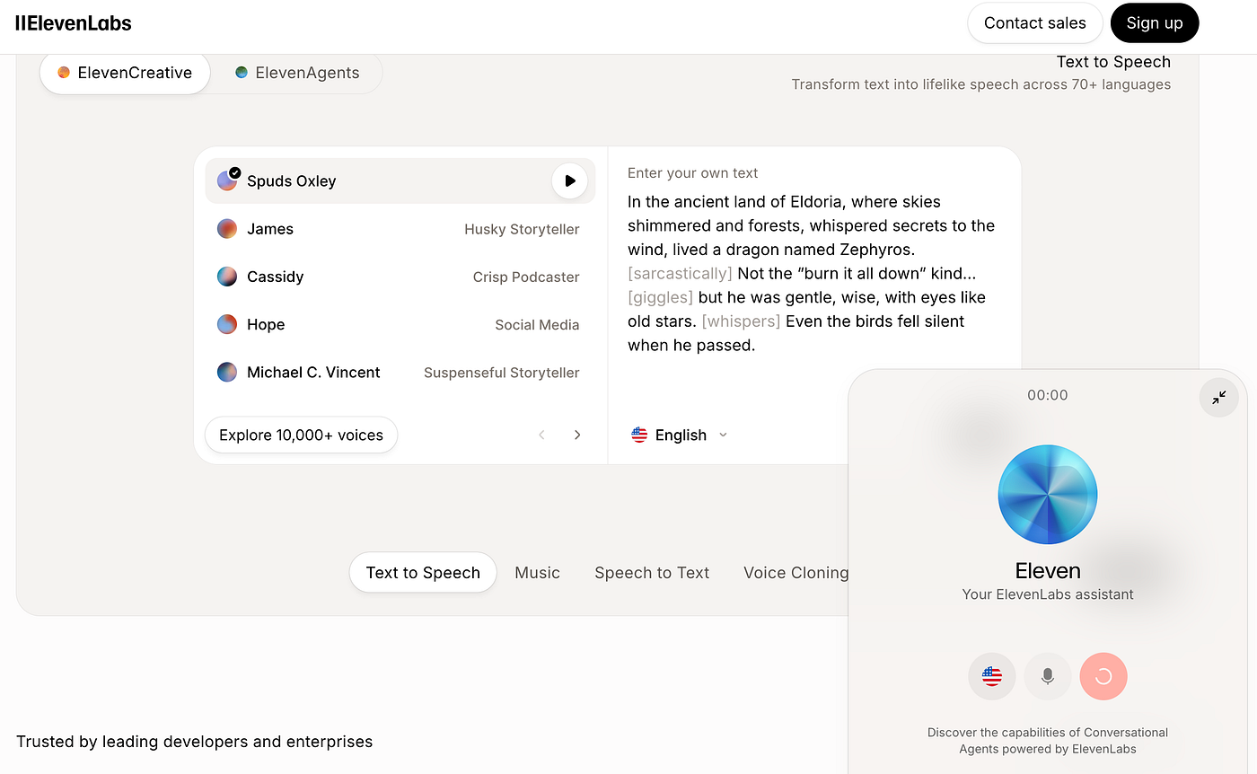The height and width of the screenshot is (774, 1257).
Task: Explore 10,000+ voices button
Action: click(301, 435)
